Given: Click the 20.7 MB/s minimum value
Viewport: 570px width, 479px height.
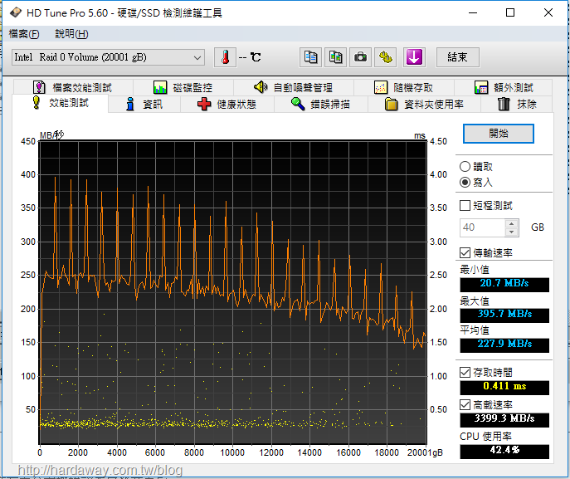Looking at the screenshot, I should (x=504, y=284).
